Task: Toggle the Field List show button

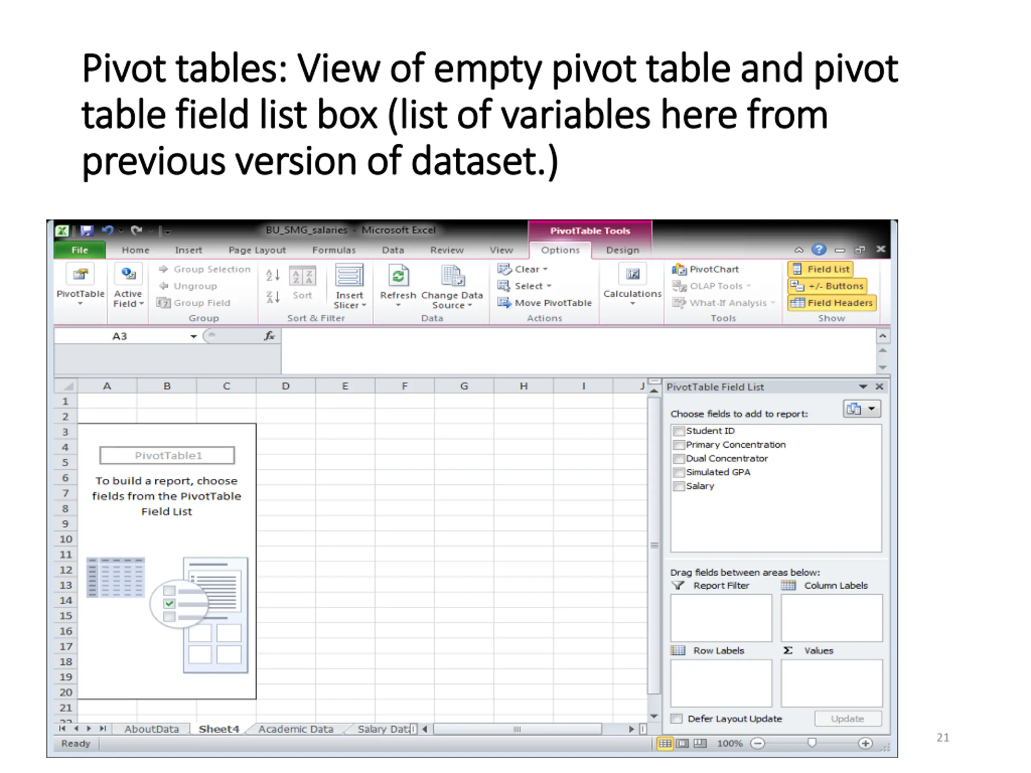Action: tap(821, 269)
